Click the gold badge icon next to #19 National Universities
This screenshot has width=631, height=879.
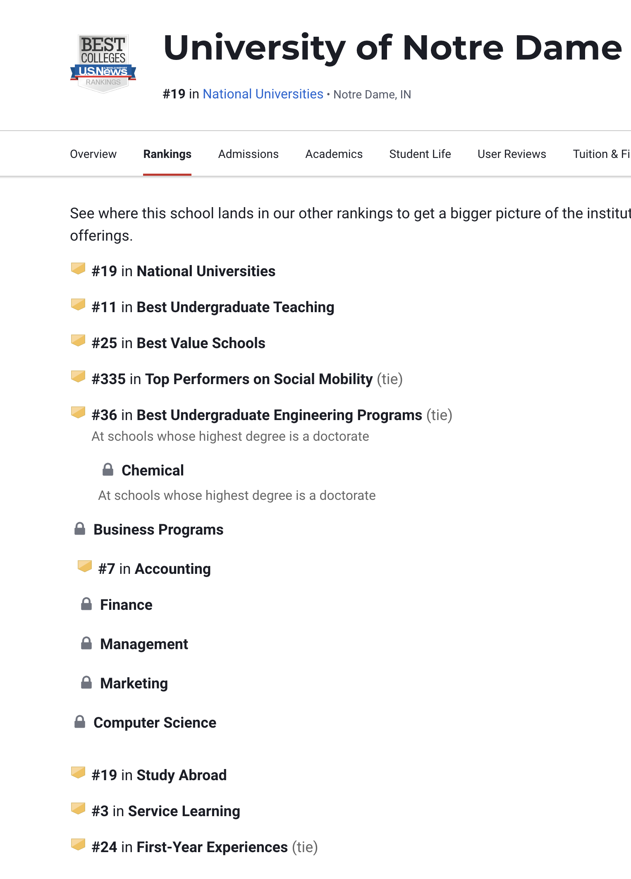78,269
